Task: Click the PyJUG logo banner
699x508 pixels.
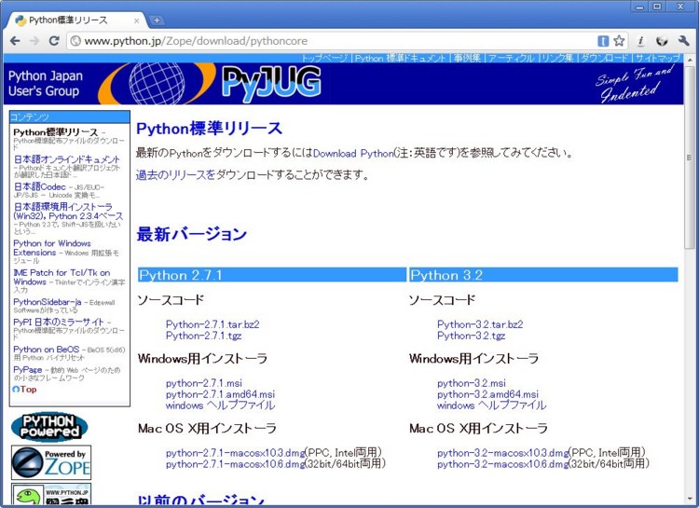Action: coord(271,83)
